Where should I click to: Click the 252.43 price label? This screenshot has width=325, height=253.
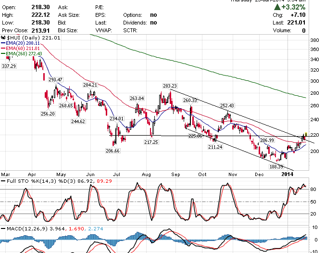[227, 105]
